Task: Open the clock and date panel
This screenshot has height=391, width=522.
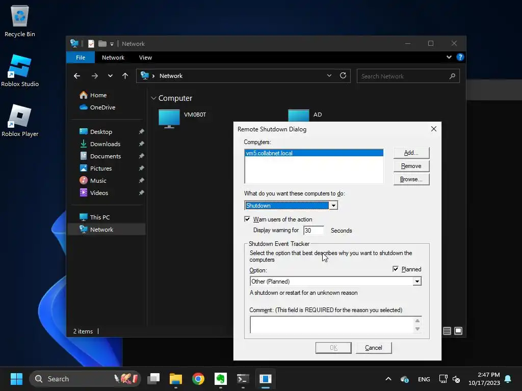Action: point(484,379)
